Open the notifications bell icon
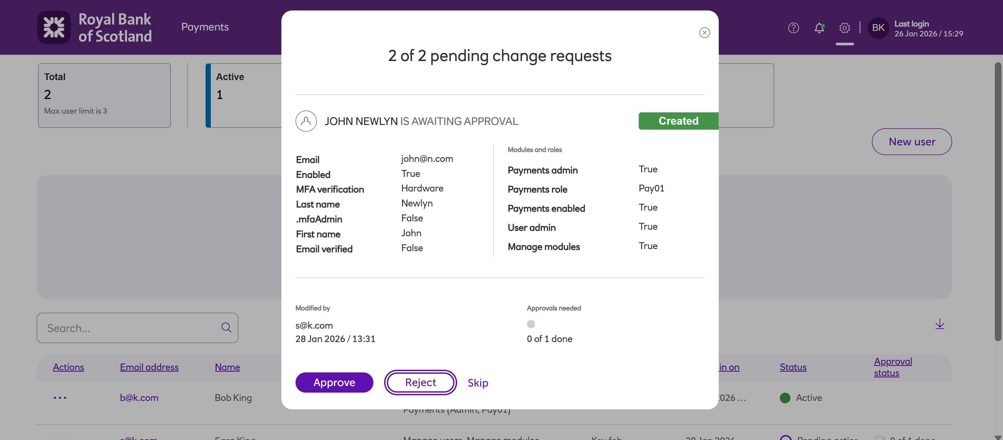This screenshot has width=1003, height=440. tap(819, 28)
